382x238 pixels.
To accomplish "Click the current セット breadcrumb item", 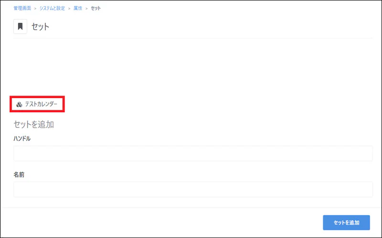I will pyautogui.click(x=96, y=8).
